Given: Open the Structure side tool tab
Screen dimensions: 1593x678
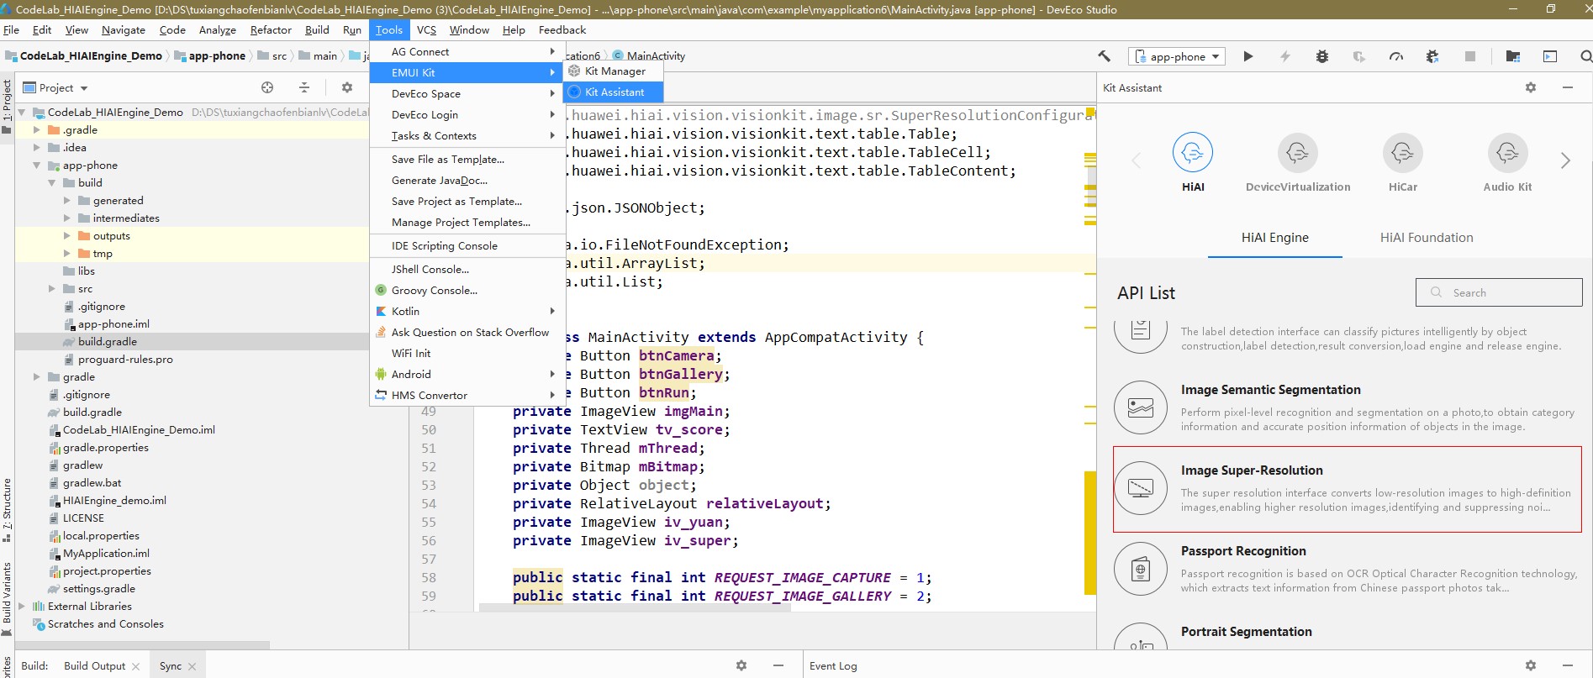Looking at the screenshot, I should coord(7,510).
